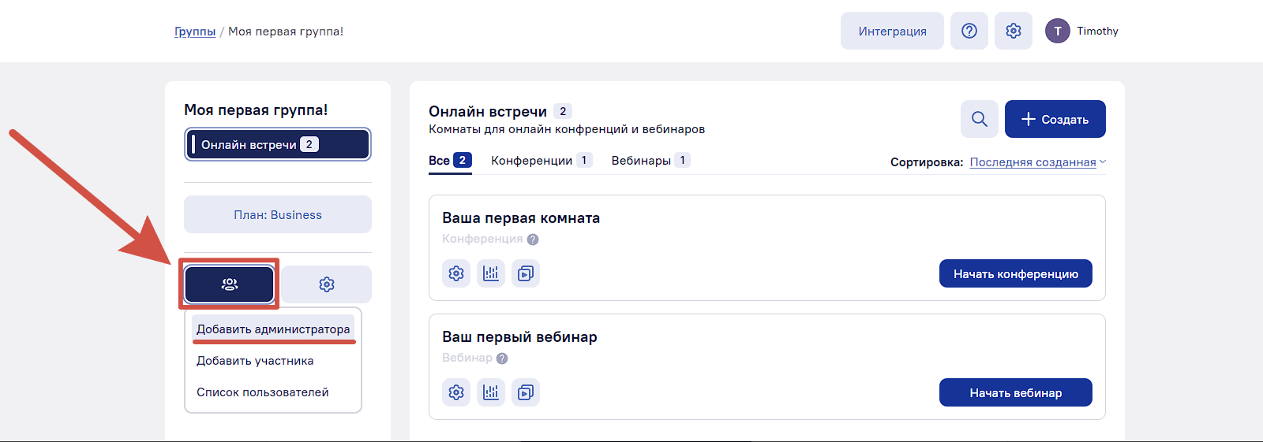Open group settings gear in the sidebar
Image resolution: width=1263 pixels, height=442 pixels.
coord(327,284)
